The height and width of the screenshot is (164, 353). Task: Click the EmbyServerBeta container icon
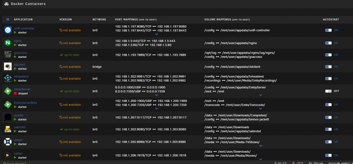[x=8, y=105]
